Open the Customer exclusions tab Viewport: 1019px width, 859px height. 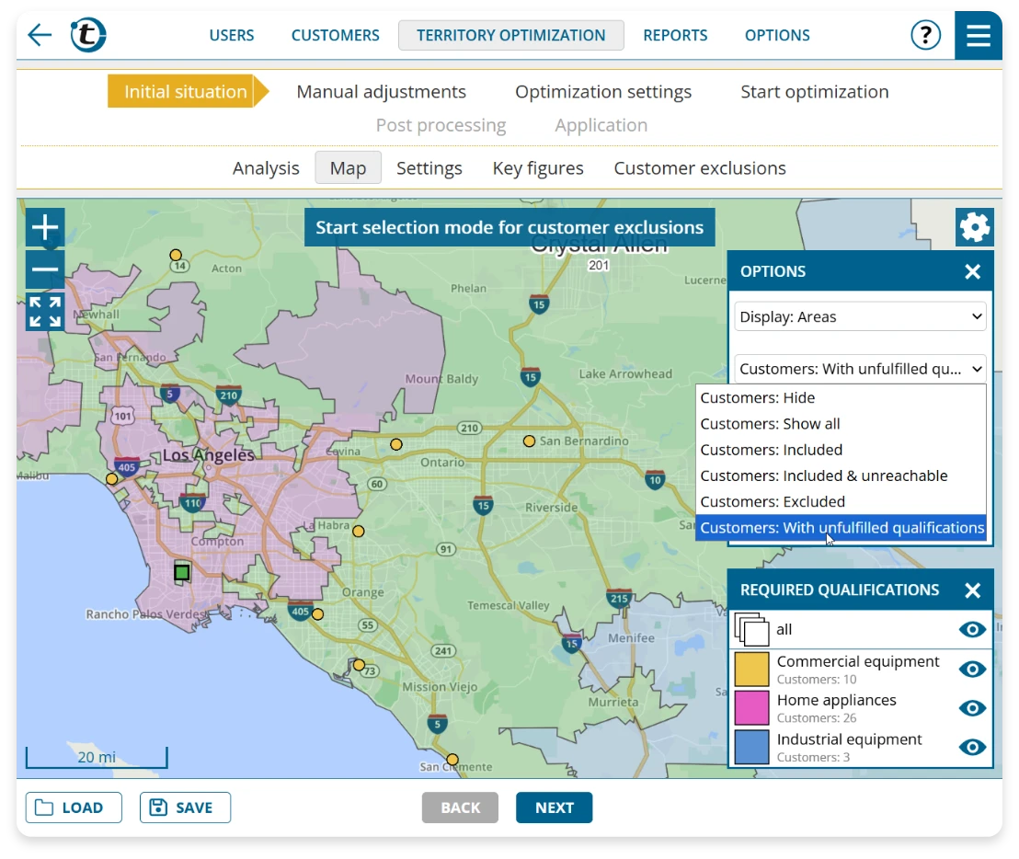pos(700,168)
